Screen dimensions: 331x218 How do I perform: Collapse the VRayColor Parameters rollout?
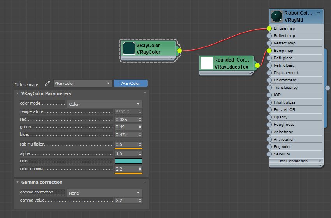pos(18,93)
